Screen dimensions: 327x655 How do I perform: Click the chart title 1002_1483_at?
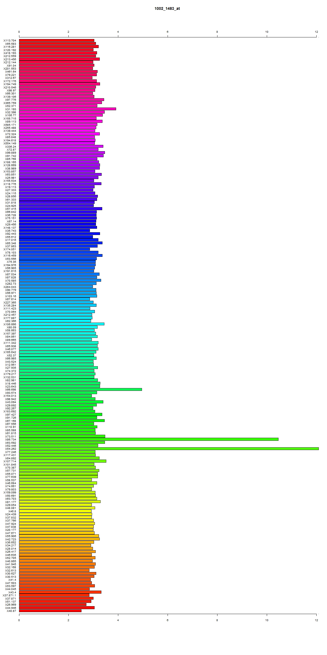(x=167, y=8)
